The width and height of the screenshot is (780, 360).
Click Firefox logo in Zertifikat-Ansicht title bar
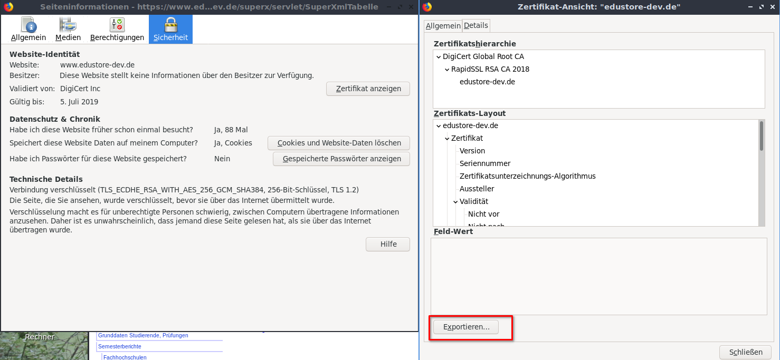coord(427,7)
